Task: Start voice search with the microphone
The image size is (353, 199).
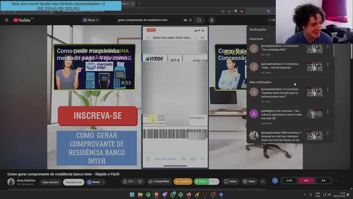Action: point(212,20)
